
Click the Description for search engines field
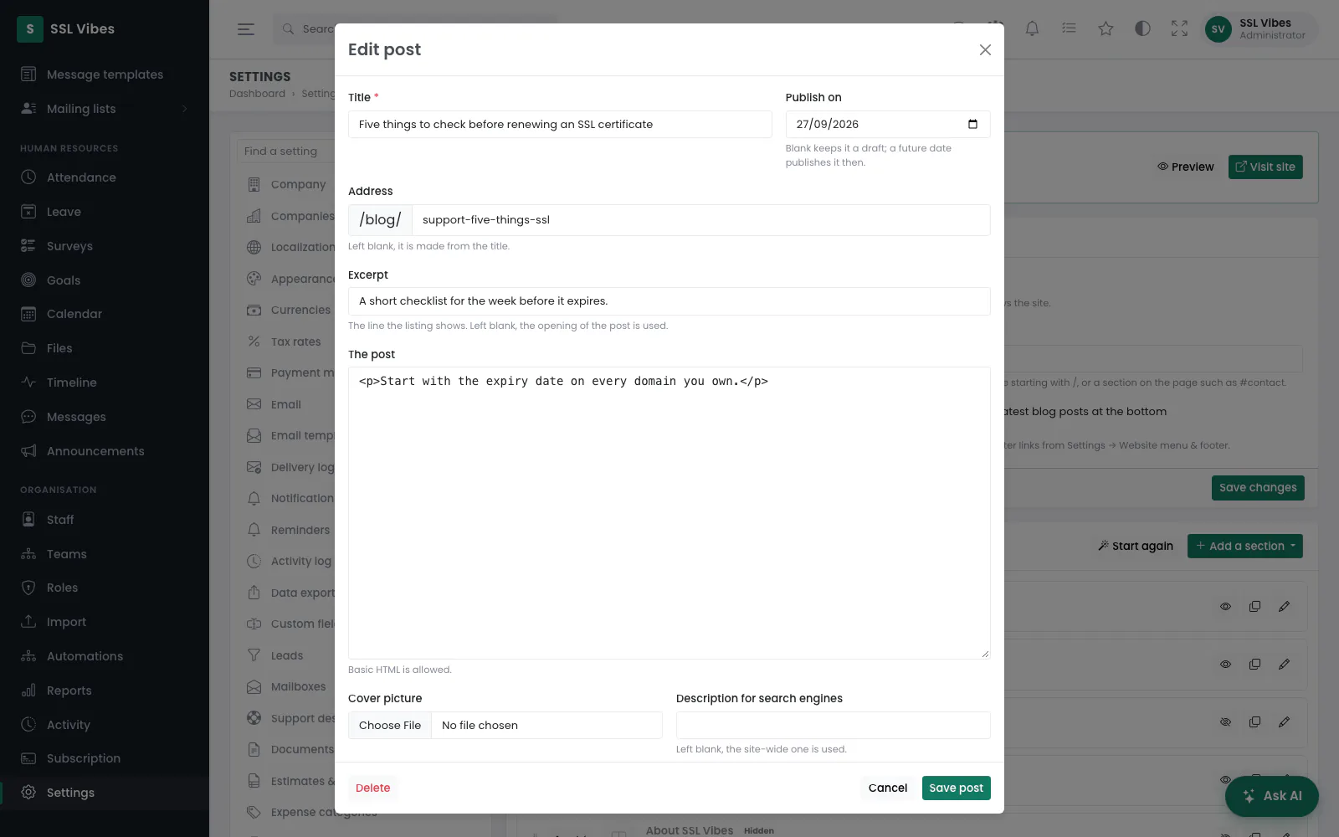[833, 725]
